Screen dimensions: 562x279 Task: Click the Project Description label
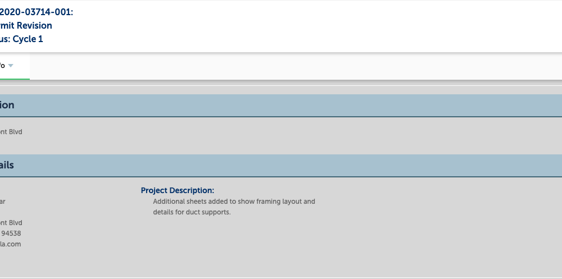[x=178, y=190]
